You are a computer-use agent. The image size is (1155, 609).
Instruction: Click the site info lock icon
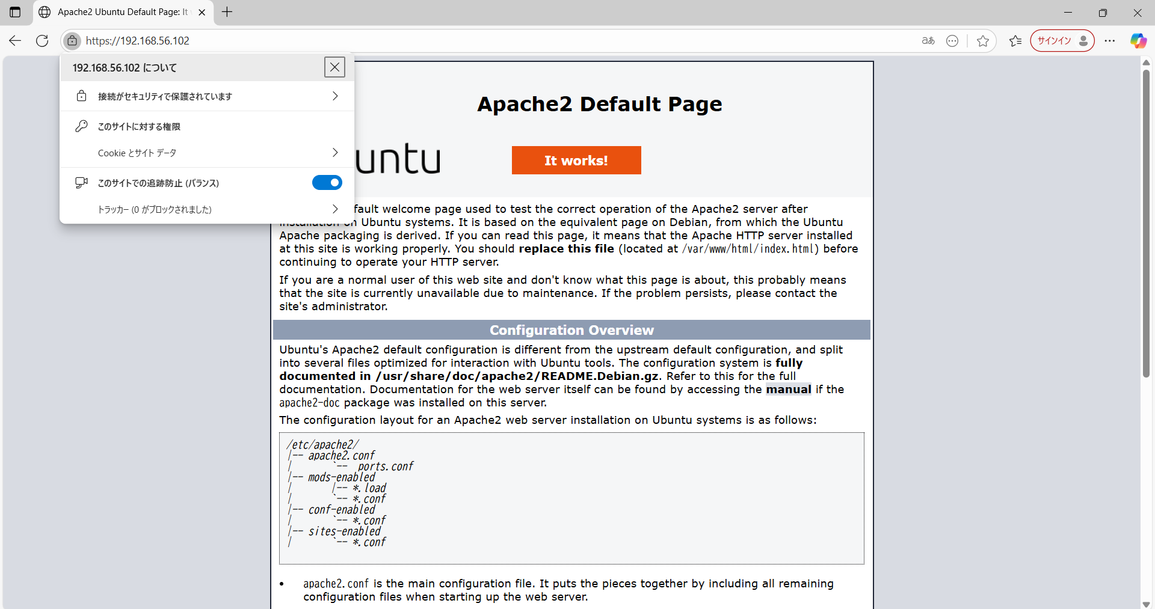72,41
